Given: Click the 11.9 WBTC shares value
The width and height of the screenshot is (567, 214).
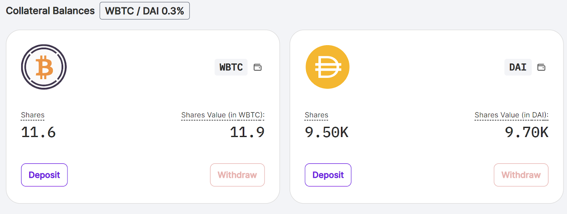Looking at the screenshot, I should pyautogui.click(x=247, y=132).
